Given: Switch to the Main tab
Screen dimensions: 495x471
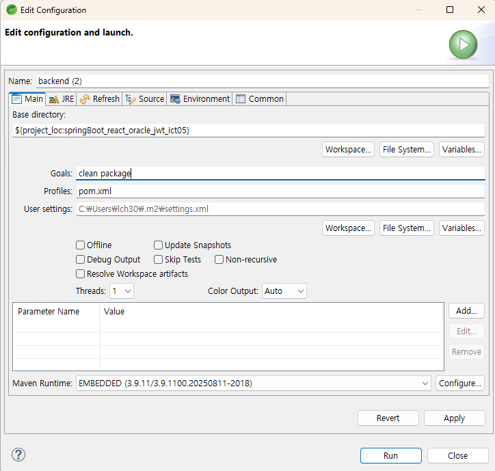Looking at the screenshot, I should click(27, 99).
